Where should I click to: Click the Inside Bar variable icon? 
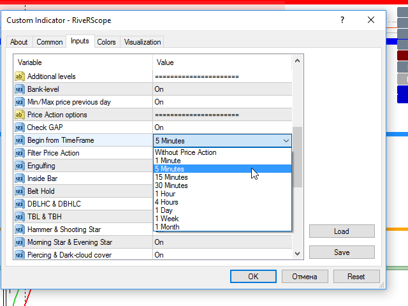point(19,178)
